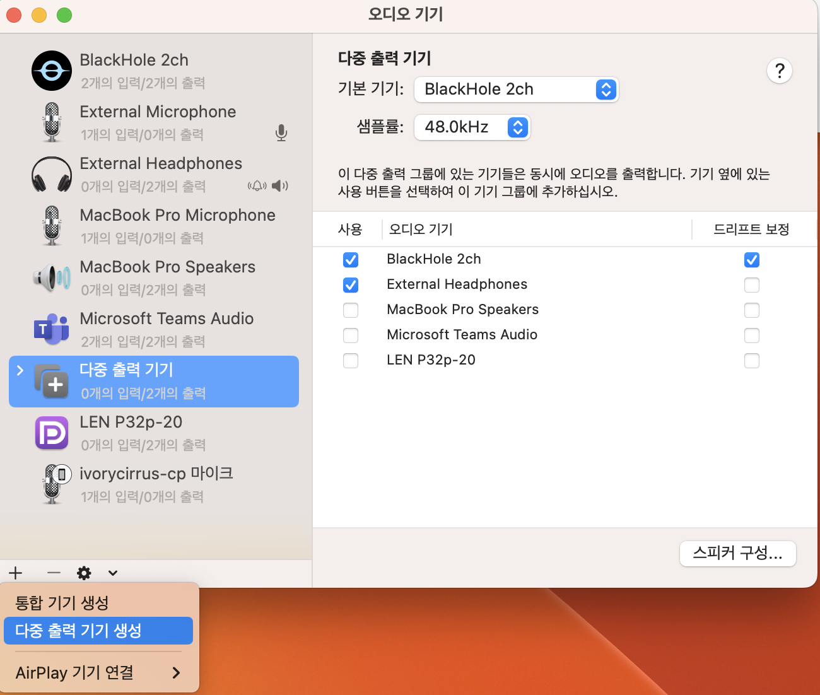Choose 통합 기기 생성 from the menu
Image resolution: width=820 pixels, height=695 pixels.
(x=98, y=603)
